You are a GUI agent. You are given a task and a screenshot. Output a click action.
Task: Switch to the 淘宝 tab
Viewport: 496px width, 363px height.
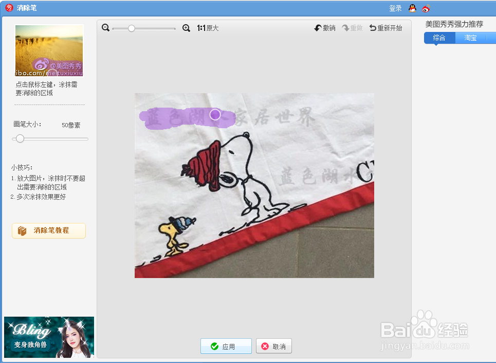click(470, 38)
